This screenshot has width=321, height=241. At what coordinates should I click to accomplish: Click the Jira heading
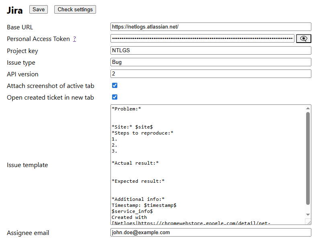tap(15, 10)
